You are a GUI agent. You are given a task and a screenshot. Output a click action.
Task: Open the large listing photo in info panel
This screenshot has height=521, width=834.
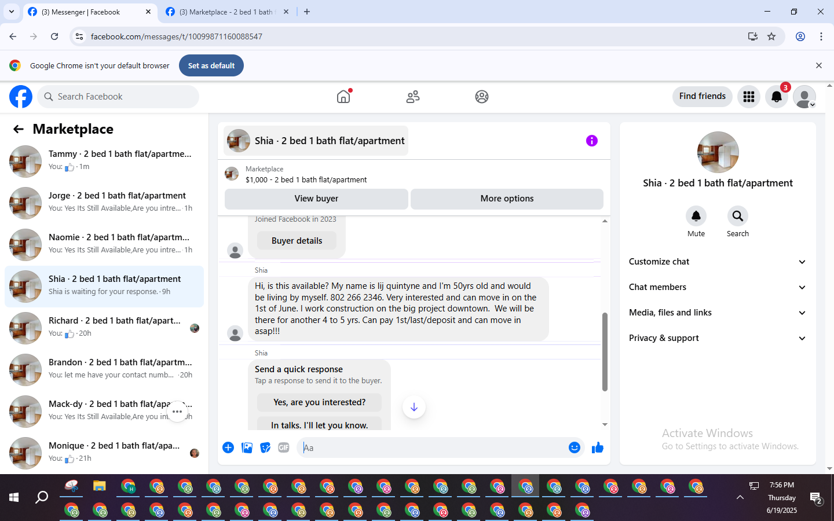(x=718, y=152)
